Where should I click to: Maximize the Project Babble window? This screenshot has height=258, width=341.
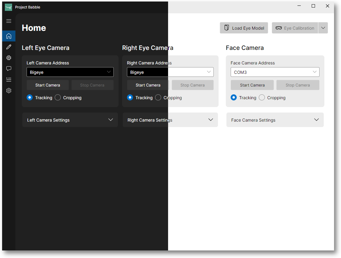pos(313,6)
